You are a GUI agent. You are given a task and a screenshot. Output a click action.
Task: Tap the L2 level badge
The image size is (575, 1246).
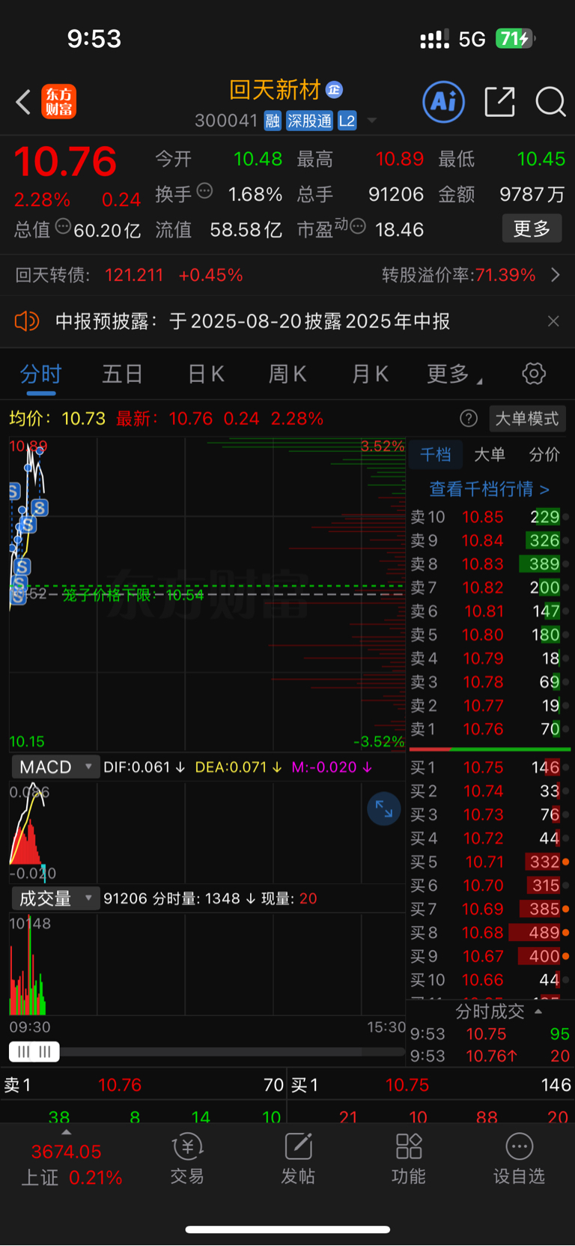coord(347,121)
